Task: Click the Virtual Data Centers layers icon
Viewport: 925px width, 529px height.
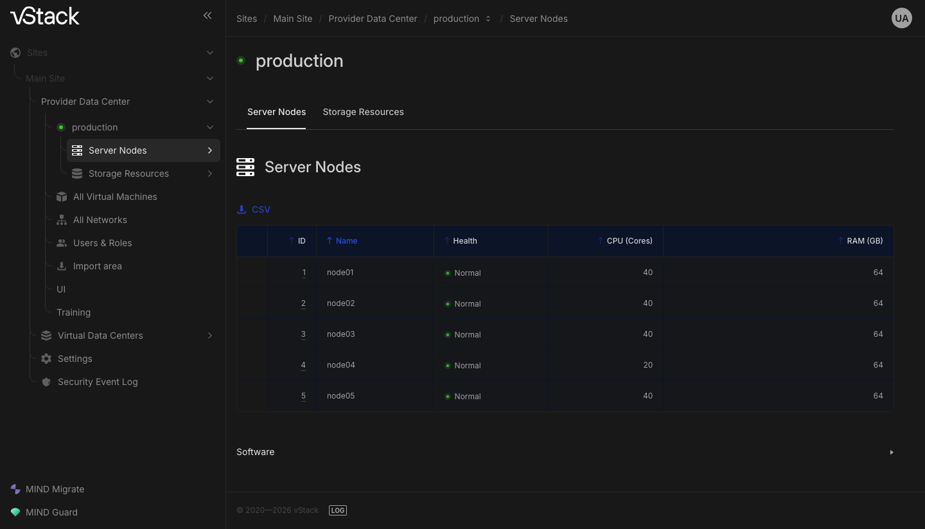Action: (x=46, y=336)
